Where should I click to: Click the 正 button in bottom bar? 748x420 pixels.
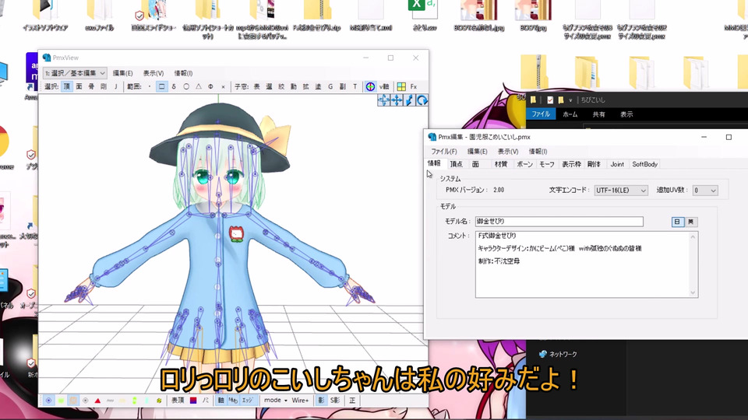pos(352,401)
